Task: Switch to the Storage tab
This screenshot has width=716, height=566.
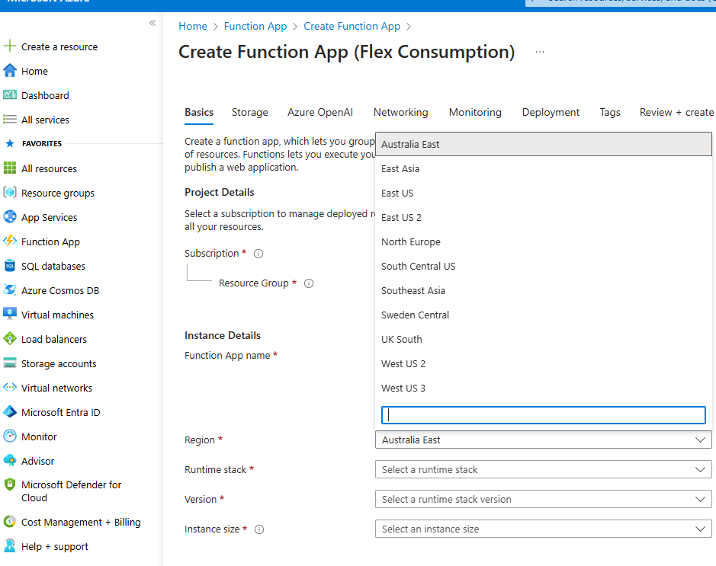Action: (x=250, y=112)
